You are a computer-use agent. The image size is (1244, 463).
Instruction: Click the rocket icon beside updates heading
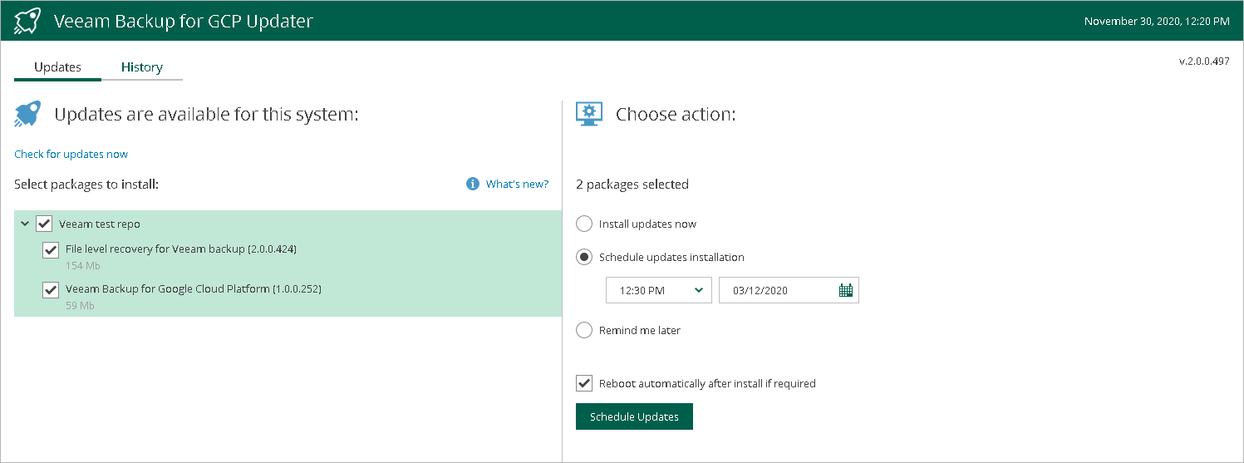click(27, 115)
